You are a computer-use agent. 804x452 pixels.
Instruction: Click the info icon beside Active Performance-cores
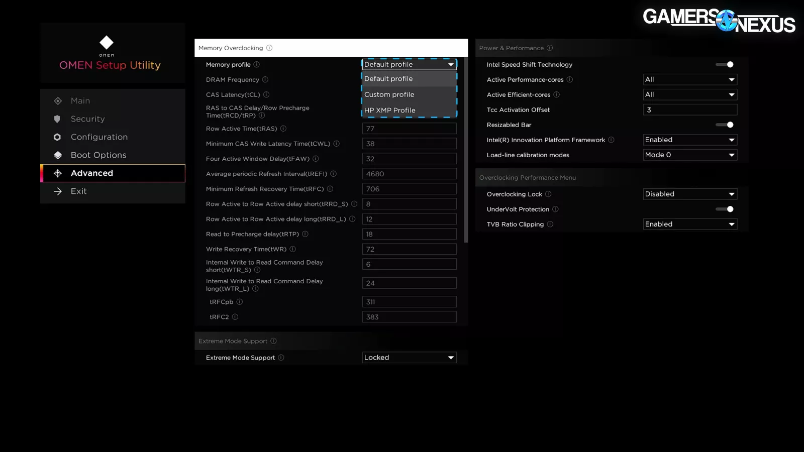tap(570, 80)
